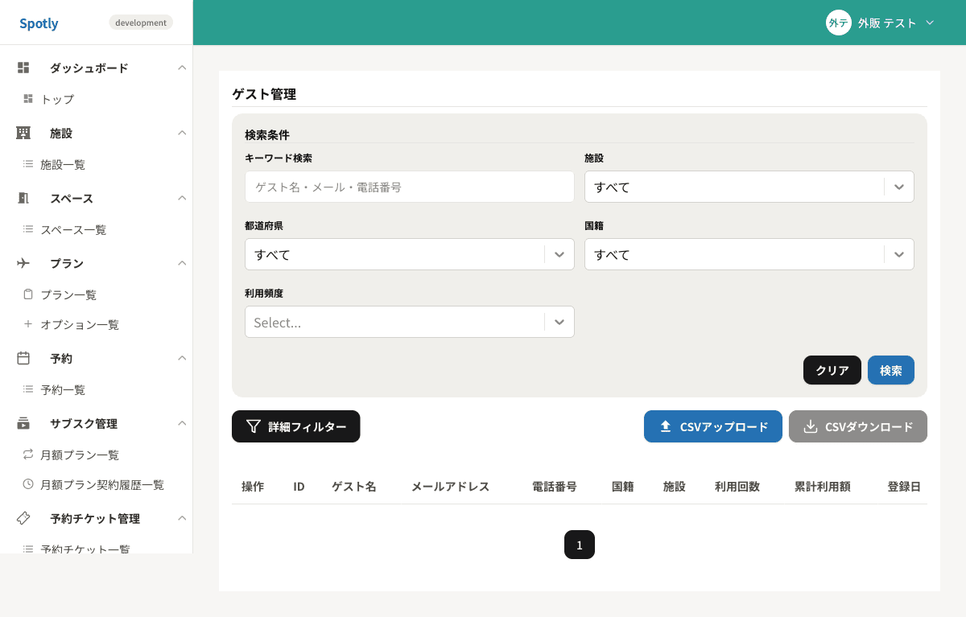The height and width of the screenshot is (617, 966).
Task: Click the funnel icon in 詳細フィルター button
Action: pos(254,426)
